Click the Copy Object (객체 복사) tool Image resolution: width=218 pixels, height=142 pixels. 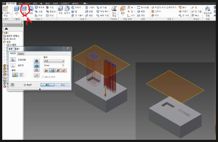click(103, 12)
